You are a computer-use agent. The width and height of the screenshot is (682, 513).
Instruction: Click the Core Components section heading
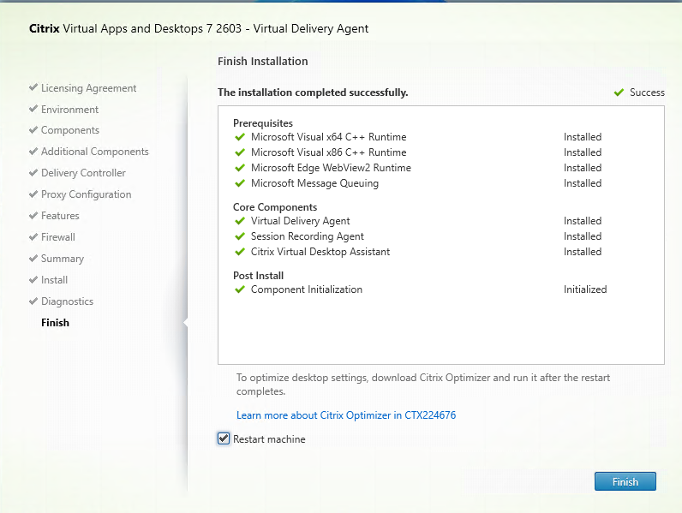tap(275, 207)
